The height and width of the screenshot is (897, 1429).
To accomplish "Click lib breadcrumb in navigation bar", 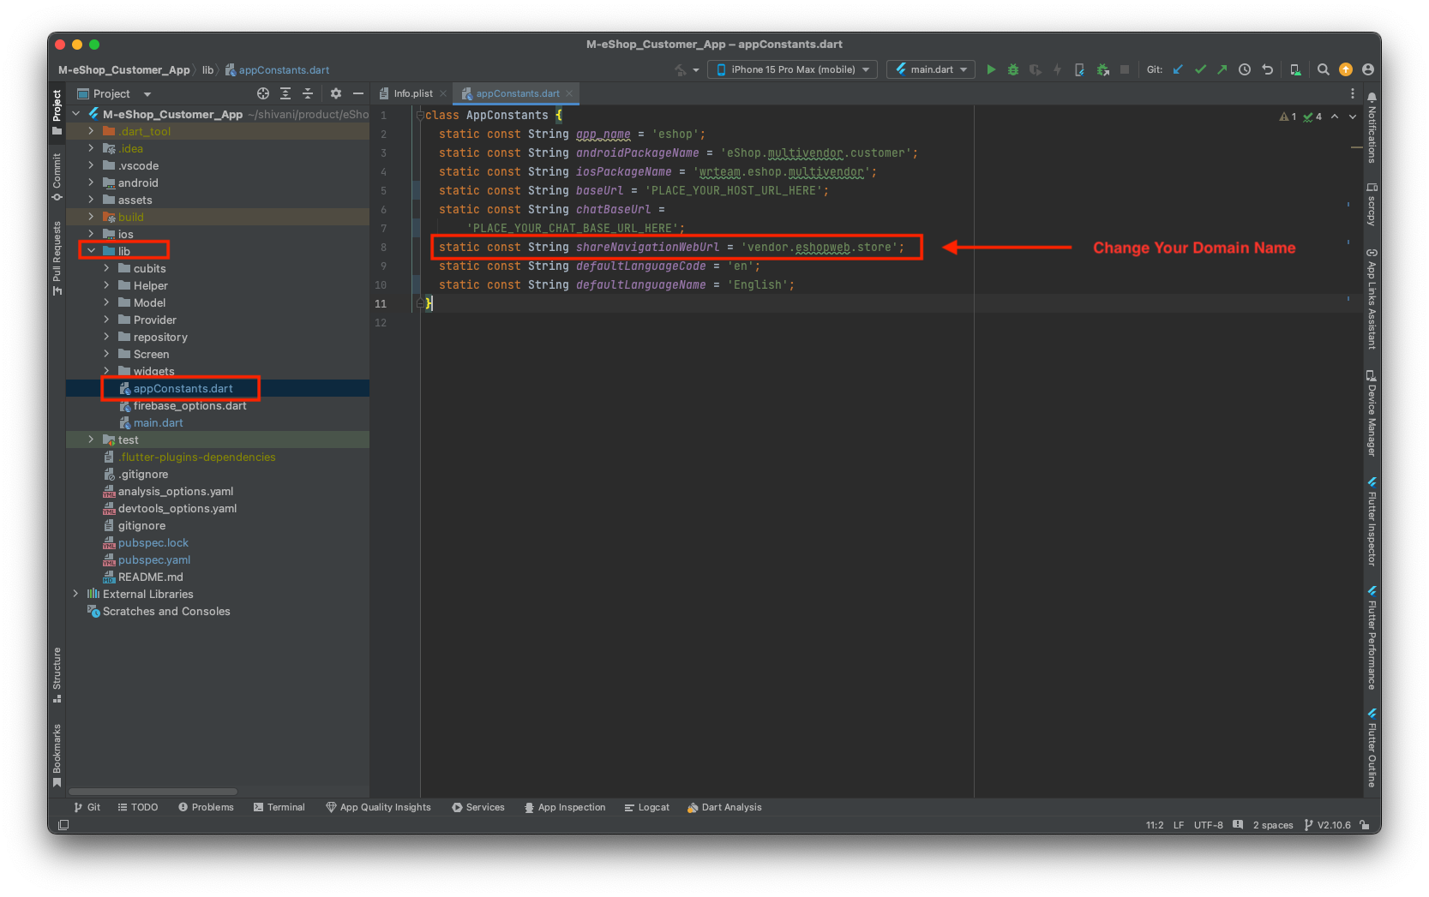I will pos(207,69).
